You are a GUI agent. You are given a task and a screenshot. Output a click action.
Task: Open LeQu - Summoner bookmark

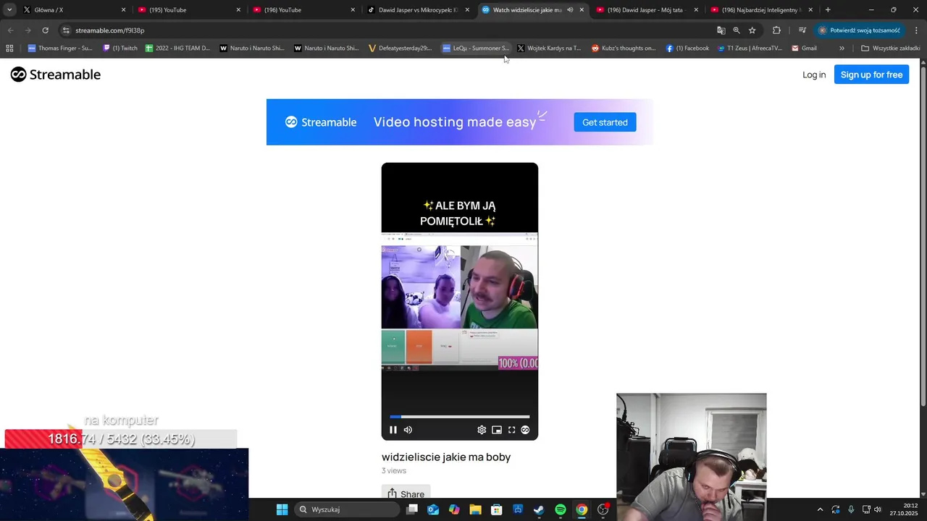pos(476,48)
